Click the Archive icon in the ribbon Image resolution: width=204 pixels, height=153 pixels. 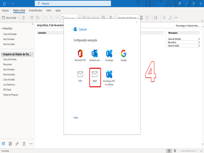[32, 18]
